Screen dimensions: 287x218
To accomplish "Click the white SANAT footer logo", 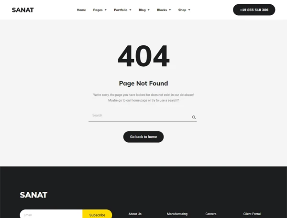I will [x=33, y=195].
